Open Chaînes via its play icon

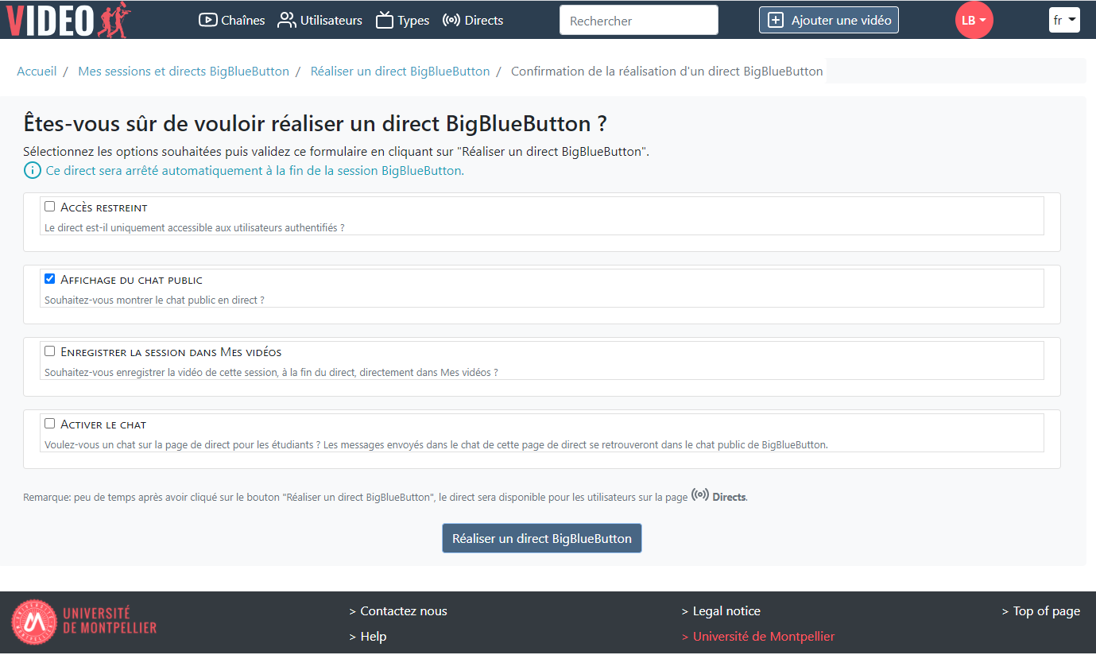[x=207, y=21]
